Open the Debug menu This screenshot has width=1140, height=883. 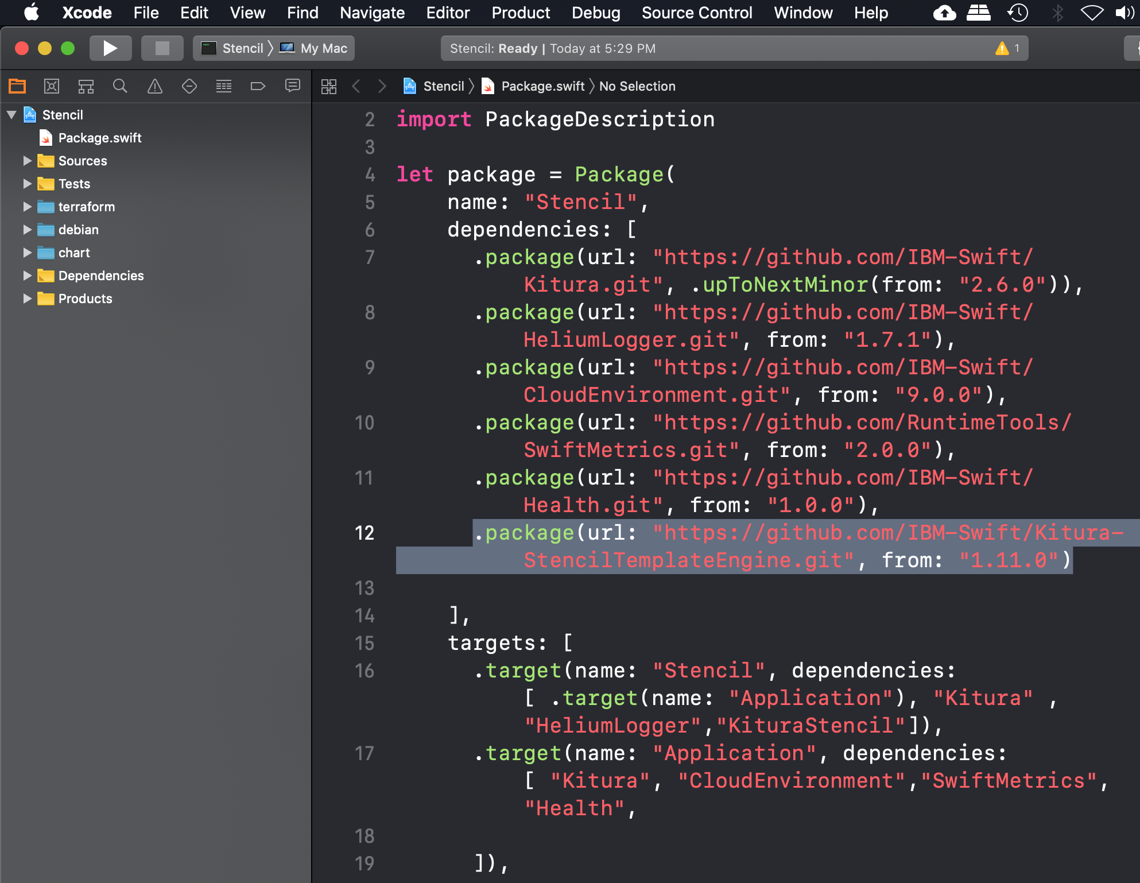click(x=596, y=13)
